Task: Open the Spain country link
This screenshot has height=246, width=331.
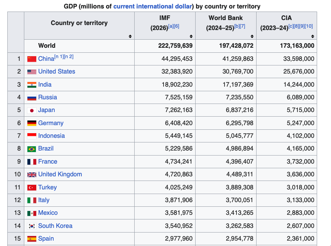Action: pyautogui.click(x=46, y=238)
